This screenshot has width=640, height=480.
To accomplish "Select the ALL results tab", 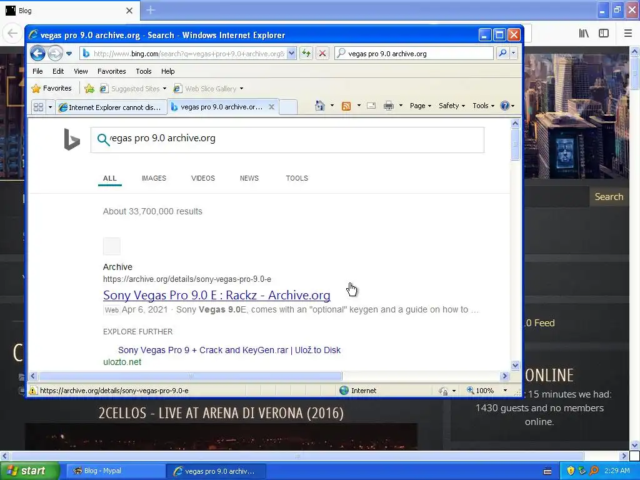I will tap(110, 178).
